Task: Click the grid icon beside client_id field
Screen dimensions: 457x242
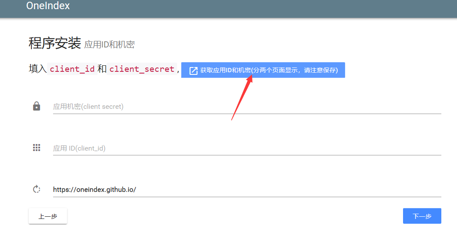Action: coord(37,148)
